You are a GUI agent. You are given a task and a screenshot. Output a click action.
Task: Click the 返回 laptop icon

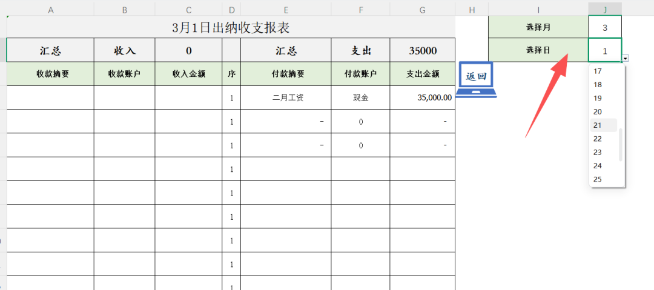[x=475, y=79]
